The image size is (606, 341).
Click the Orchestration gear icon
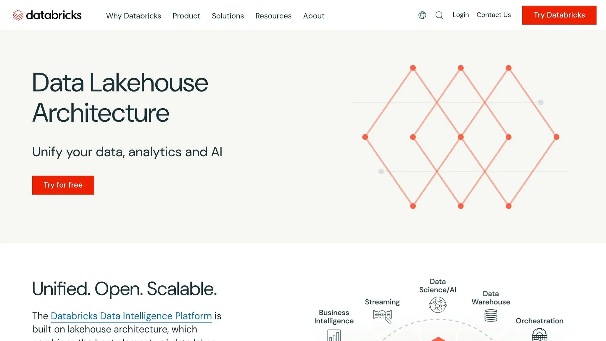pyautogui.click(x=539, y=335)
